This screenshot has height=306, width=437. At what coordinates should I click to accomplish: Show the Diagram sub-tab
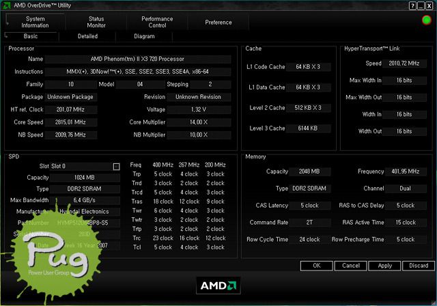click(144, 36)
